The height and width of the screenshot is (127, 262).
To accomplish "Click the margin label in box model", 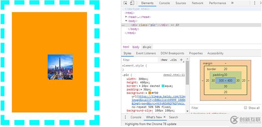I will (x=208, y=63).
